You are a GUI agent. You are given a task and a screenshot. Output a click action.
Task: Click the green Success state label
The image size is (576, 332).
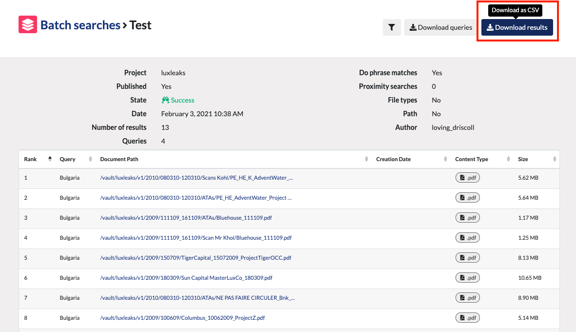tap(182, 101)
